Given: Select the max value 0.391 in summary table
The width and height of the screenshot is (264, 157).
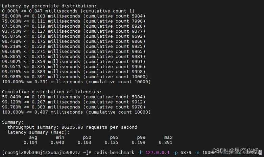Looking at the screenshot, I should (x=166, y=143).
